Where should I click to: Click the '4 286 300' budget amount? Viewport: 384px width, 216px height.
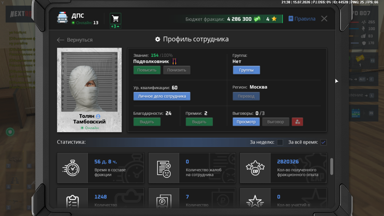[x=239, y=19]
